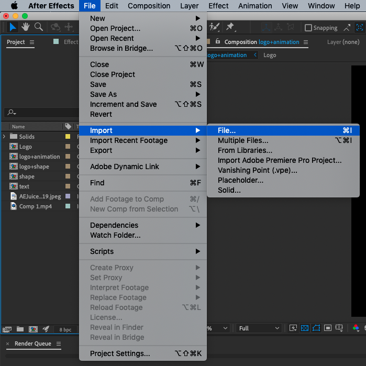Click the yellow label swatch for Solids
Screen dimensions: 366x366
click(68, 137)
